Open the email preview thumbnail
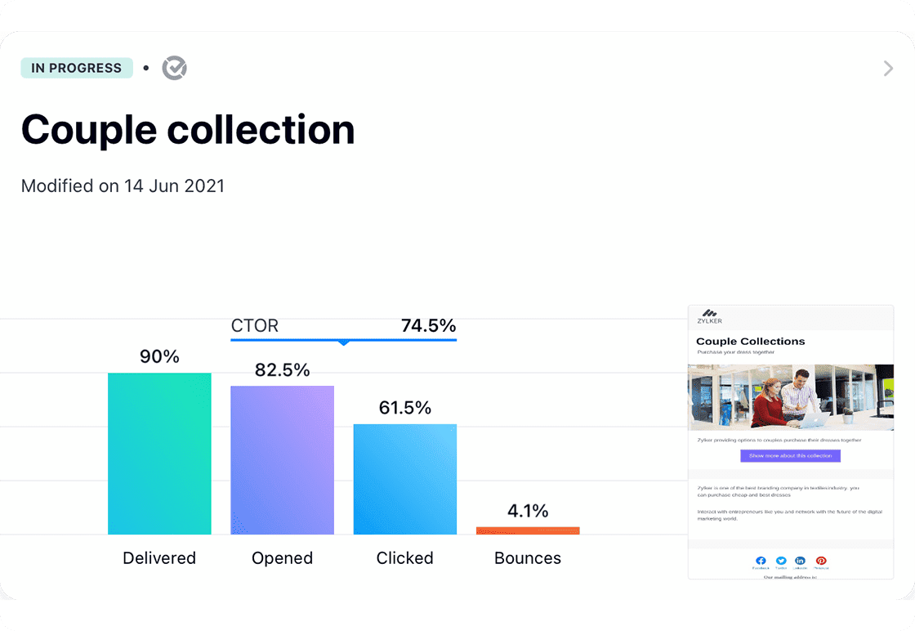 (791, 397)
